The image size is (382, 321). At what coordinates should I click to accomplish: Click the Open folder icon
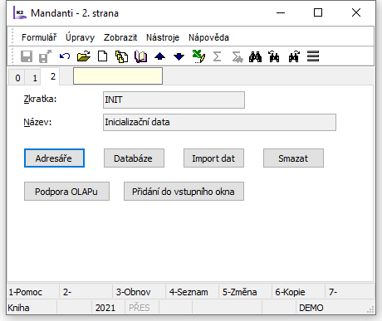click(x=84, y=56)
